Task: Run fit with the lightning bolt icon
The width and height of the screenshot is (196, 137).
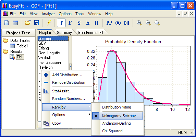Action: [49, 23]
